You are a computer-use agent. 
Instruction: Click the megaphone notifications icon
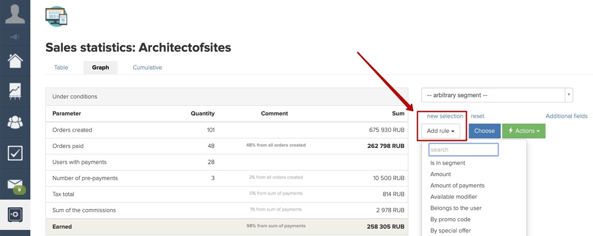(15, 37)
